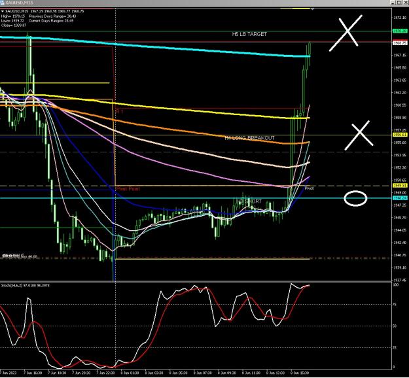
Task: Click the yellow 1949.91 price tag
Action: point(400,185)
